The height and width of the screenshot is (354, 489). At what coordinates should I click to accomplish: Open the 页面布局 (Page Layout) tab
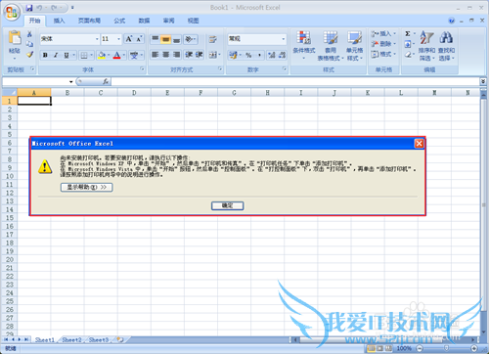tap(89, 21)
